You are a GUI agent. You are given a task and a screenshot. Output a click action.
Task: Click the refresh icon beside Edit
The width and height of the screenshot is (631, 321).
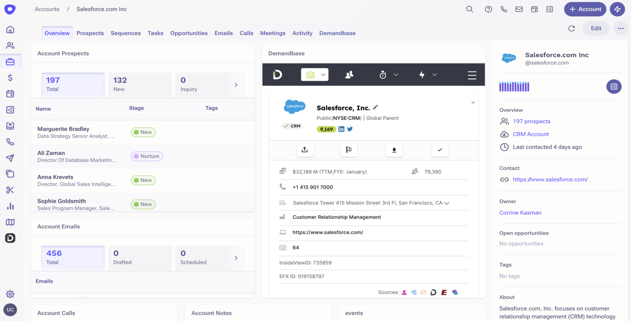tap(571, 28)
